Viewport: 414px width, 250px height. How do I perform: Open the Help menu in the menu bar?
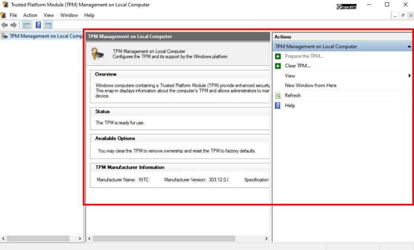(x=89, y=15)
